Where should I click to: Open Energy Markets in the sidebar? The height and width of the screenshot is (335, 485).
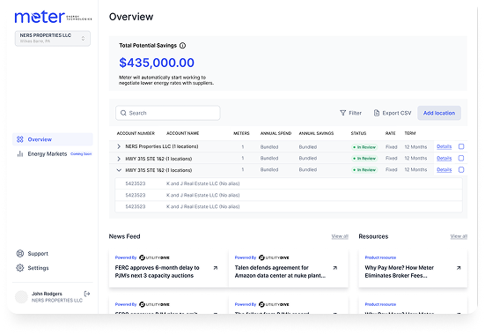(x=53, y=153)
